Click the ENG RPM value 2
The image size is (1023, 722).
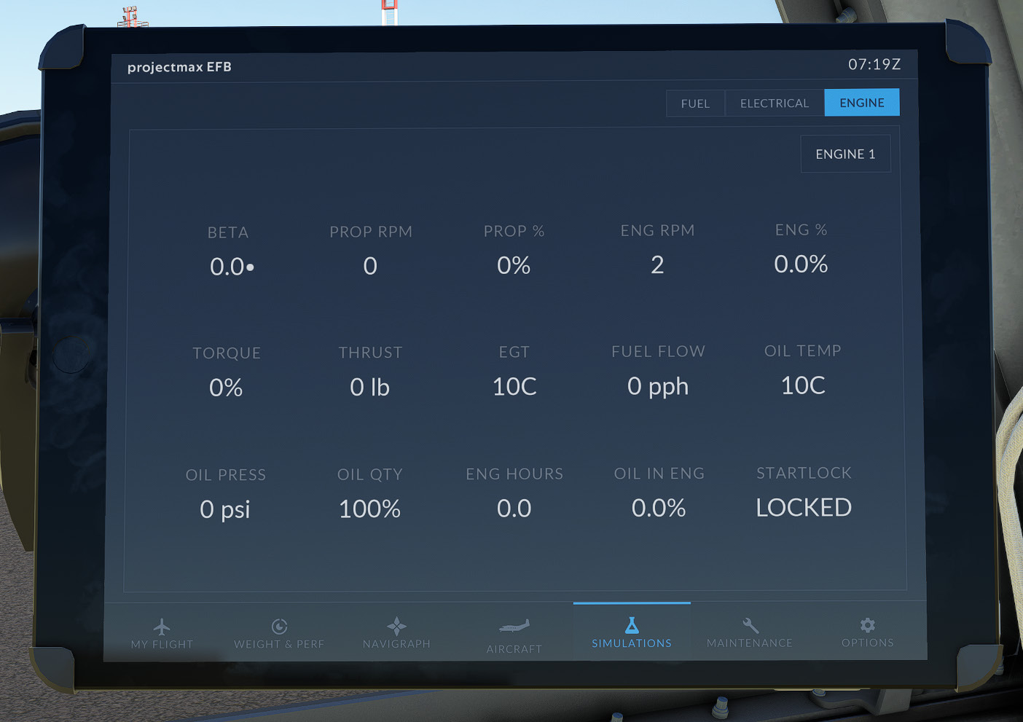pos(657,264)
